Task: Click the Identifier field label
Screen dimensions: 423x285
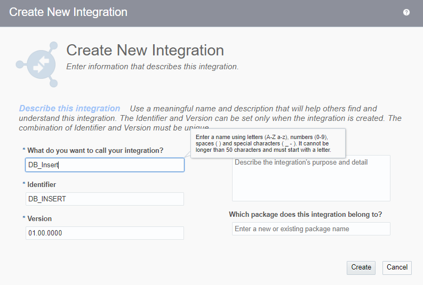Action: coord(42,184)
